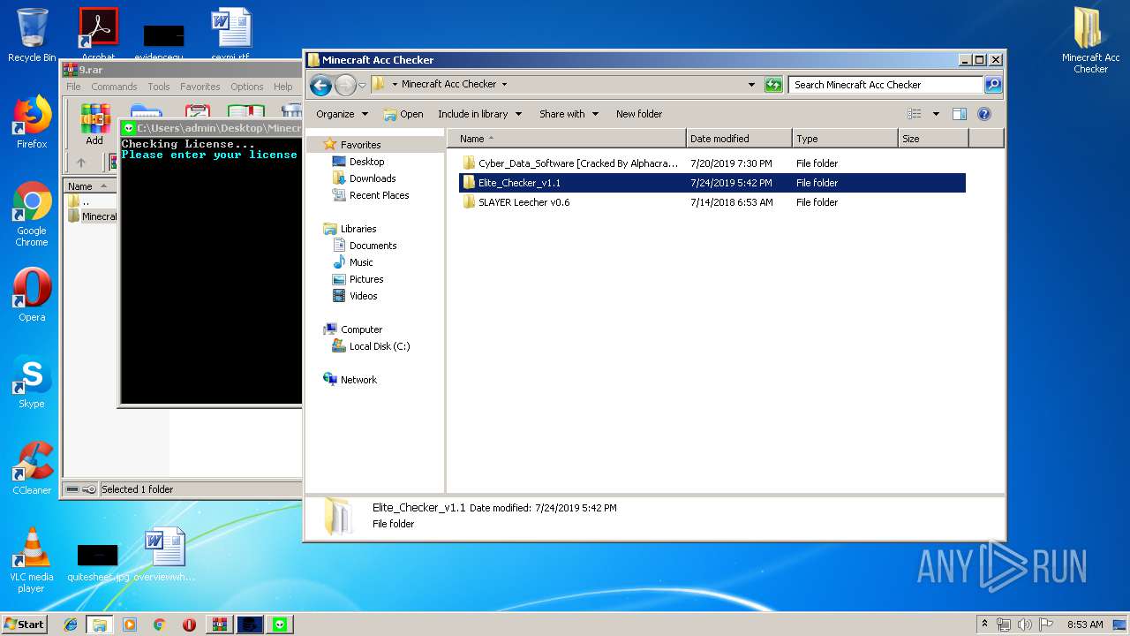Viewport: 1130px width, 636px height.
Task: Select the '..' parent folder in WinRAR
Action: (85, 201)
